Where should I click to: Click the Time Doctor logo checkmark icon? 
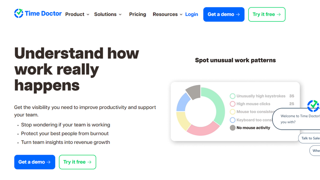tap(19, 14)
